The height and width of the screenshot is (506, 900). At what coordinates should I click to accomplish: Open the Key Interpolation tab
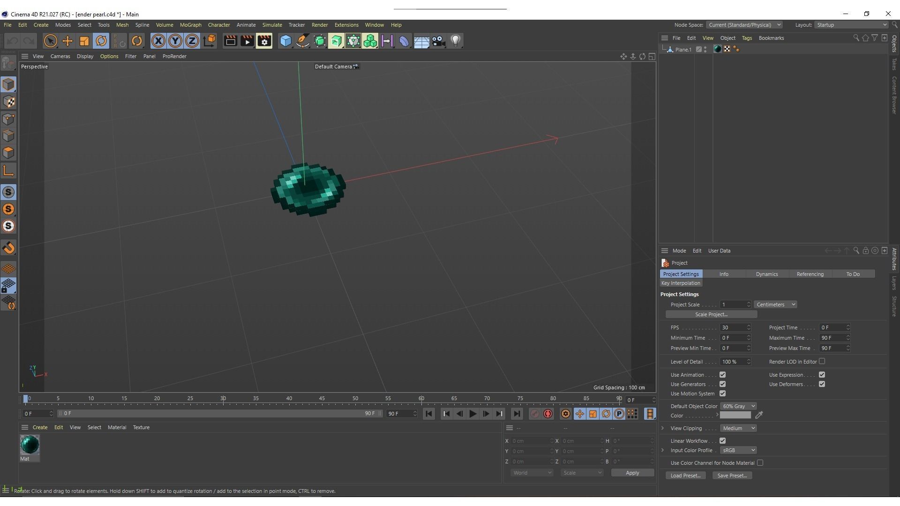(680, 283)
